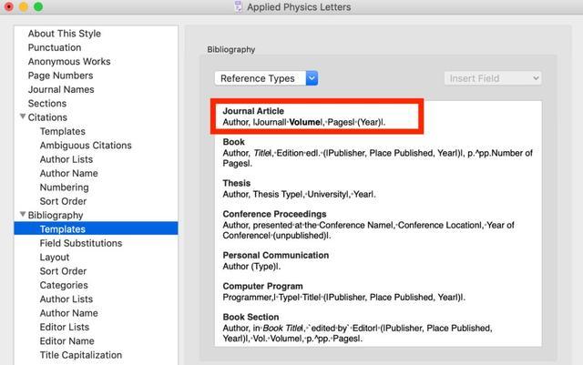Open Author Lists under Citations

pyautogui.click(x=66, y=159)
